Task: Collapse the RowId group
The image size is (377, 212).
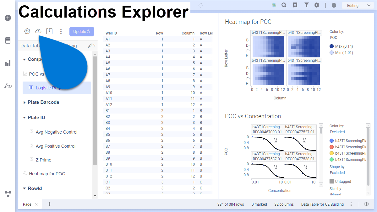Action: coord(25,188)
